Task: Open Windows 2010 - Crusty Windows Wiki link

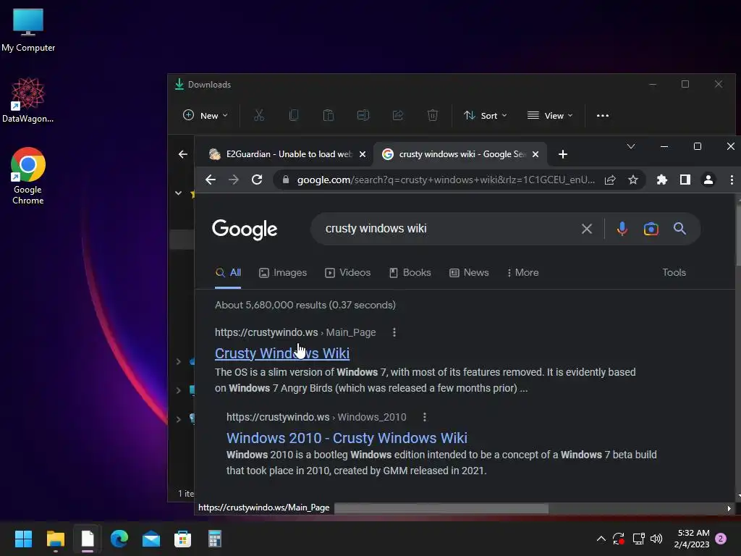Action: click(347, 438)
